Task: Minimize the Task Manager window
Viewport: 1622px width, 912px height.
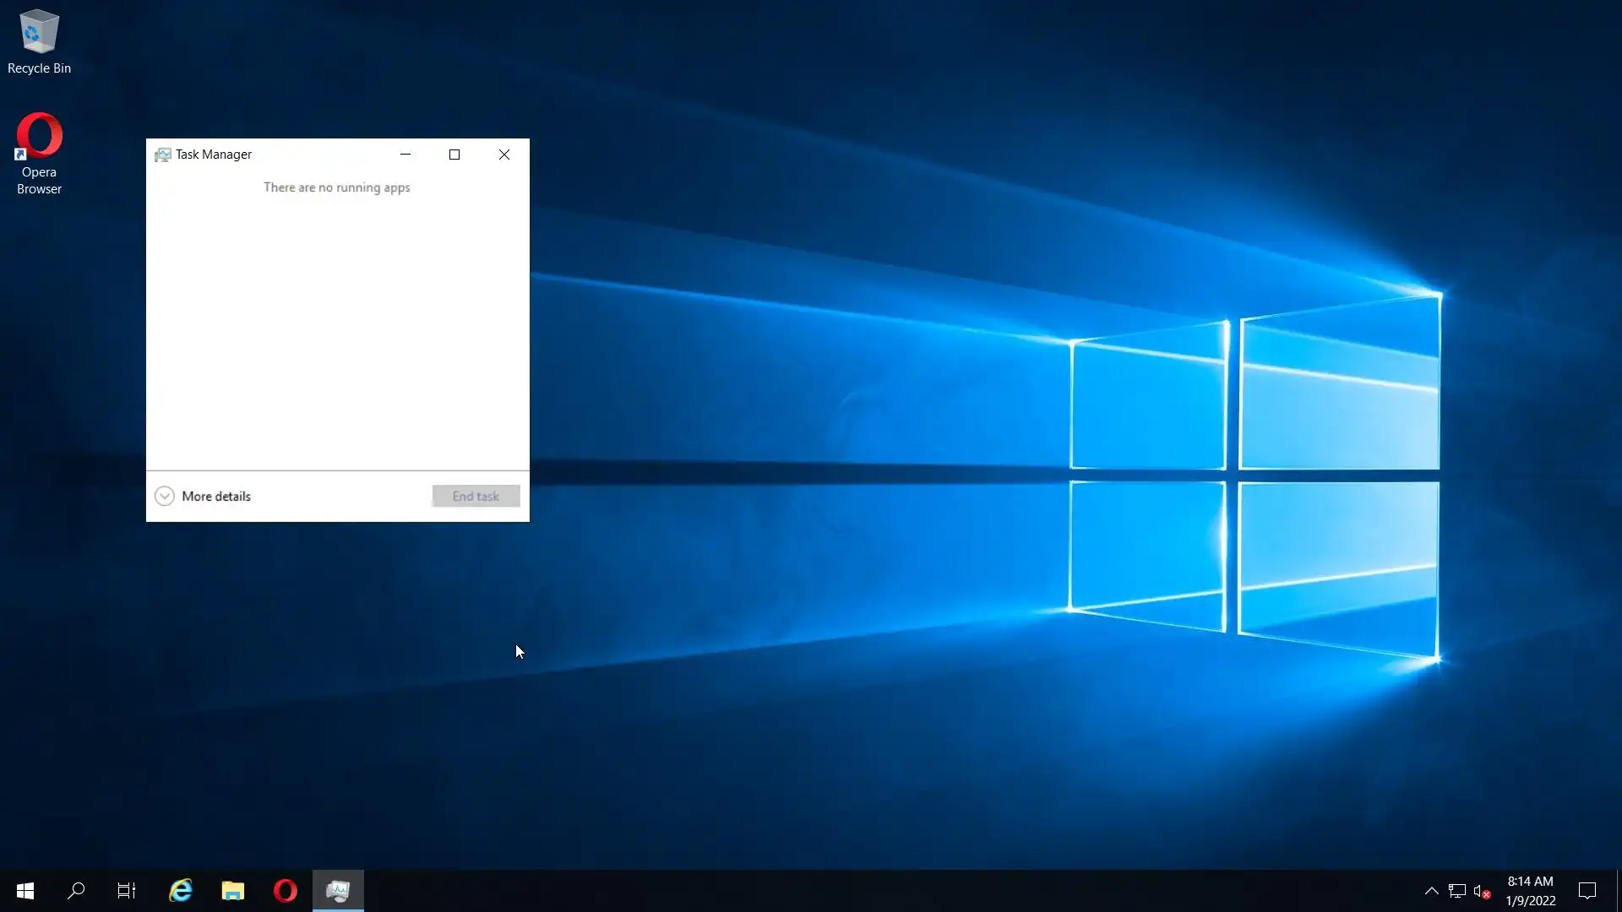Action: tap(405, 155)
